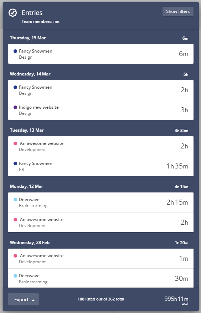Click light blue dot on Monday Deerwave
The image size is (201, 313).
(x=15, y=199)
